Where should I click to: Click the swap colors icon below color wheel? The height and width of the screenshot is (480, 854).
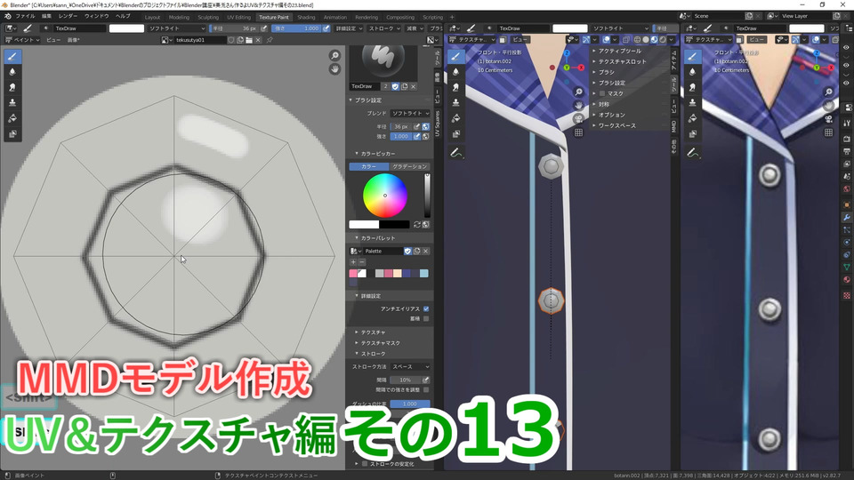(x=417, y=224)
